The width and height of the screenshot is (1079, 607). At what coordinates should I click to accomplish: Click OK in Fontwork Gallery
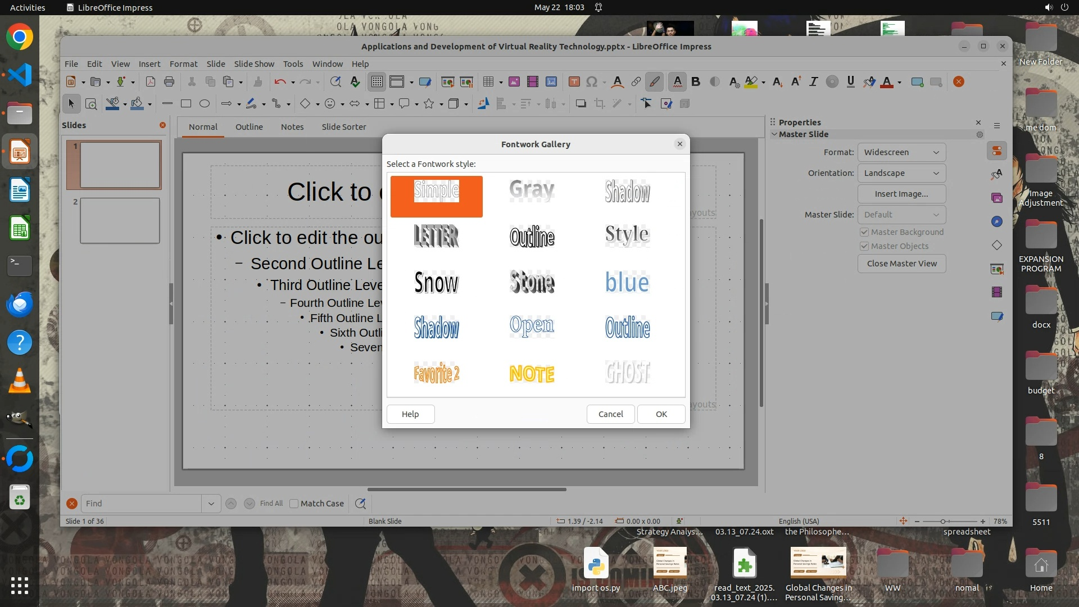tap(661, 414)
